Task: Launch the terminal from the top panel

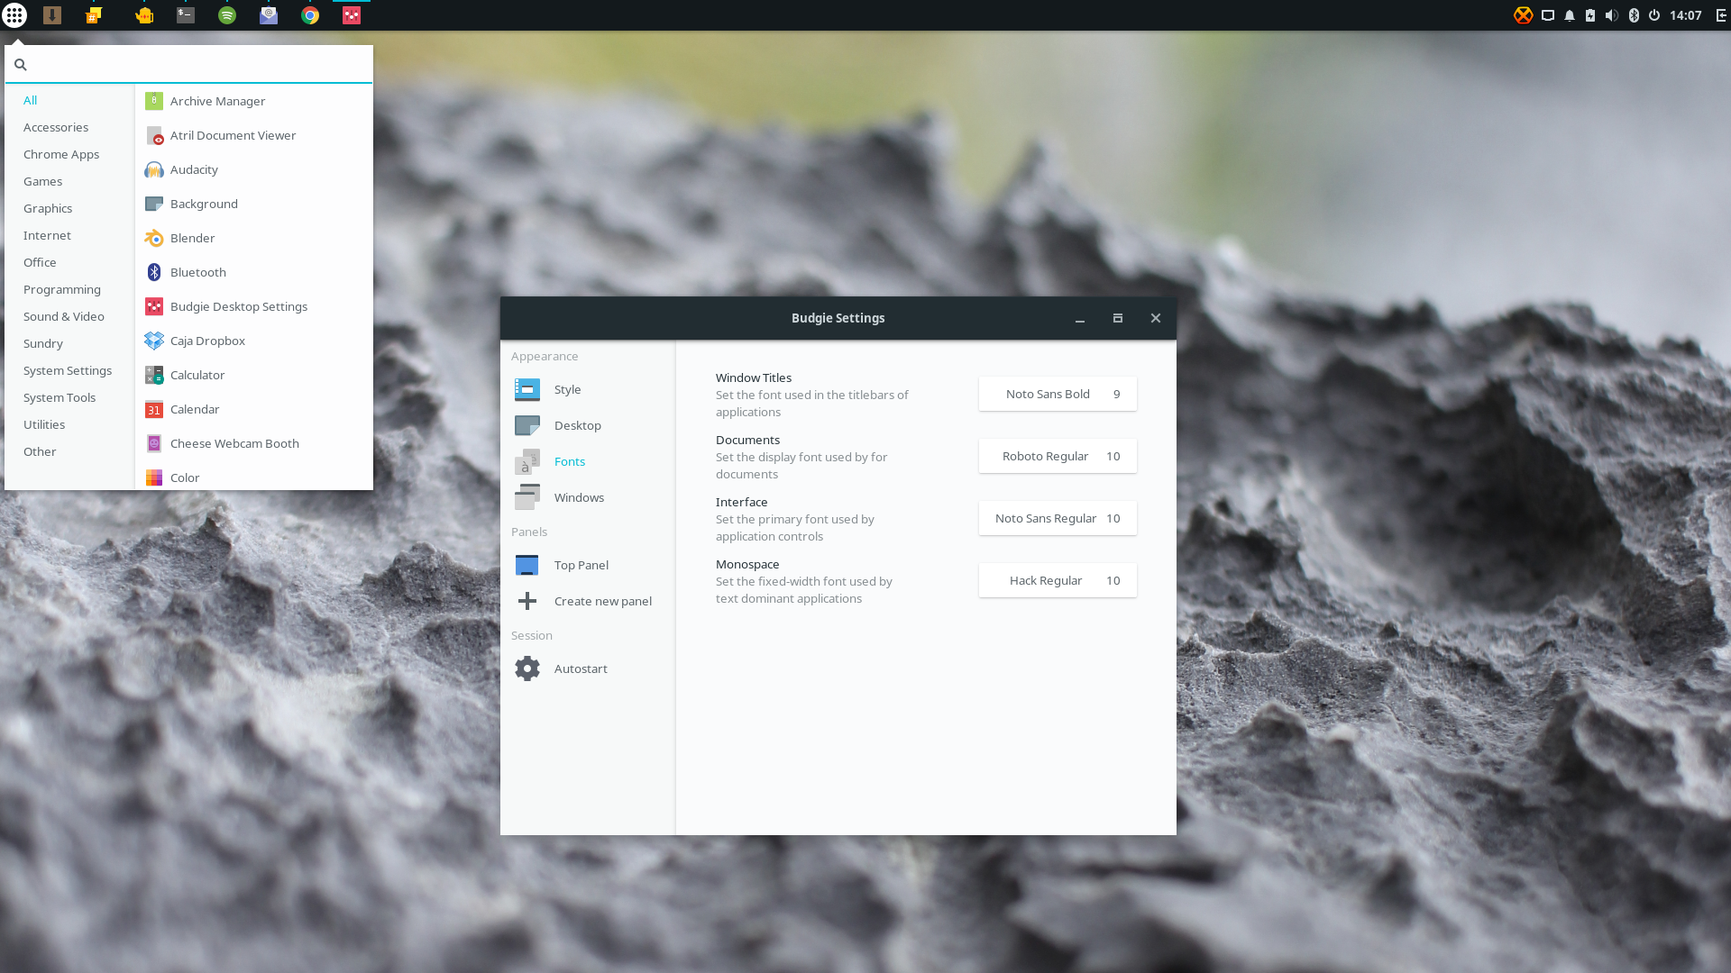Action: (186, 15)
